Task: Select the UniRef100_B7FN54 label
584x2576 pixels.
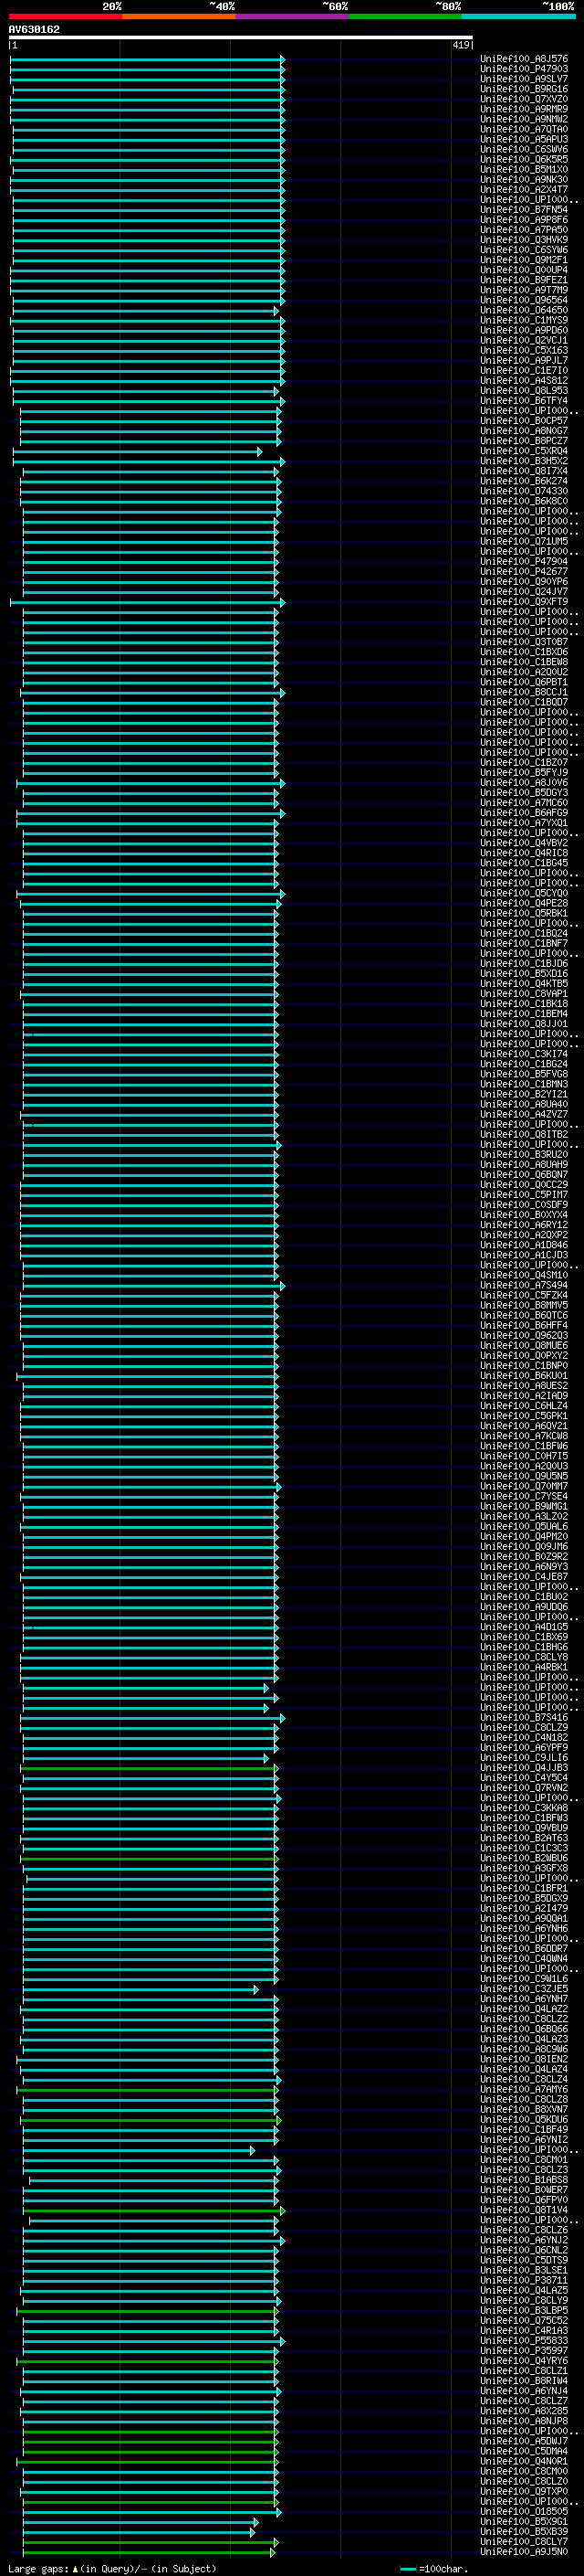Action: tap(524, 210)
